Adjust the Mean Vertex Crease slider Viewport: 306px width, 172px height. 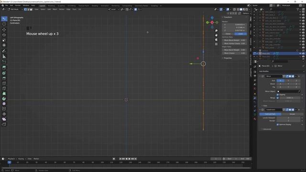coord(234,43)
